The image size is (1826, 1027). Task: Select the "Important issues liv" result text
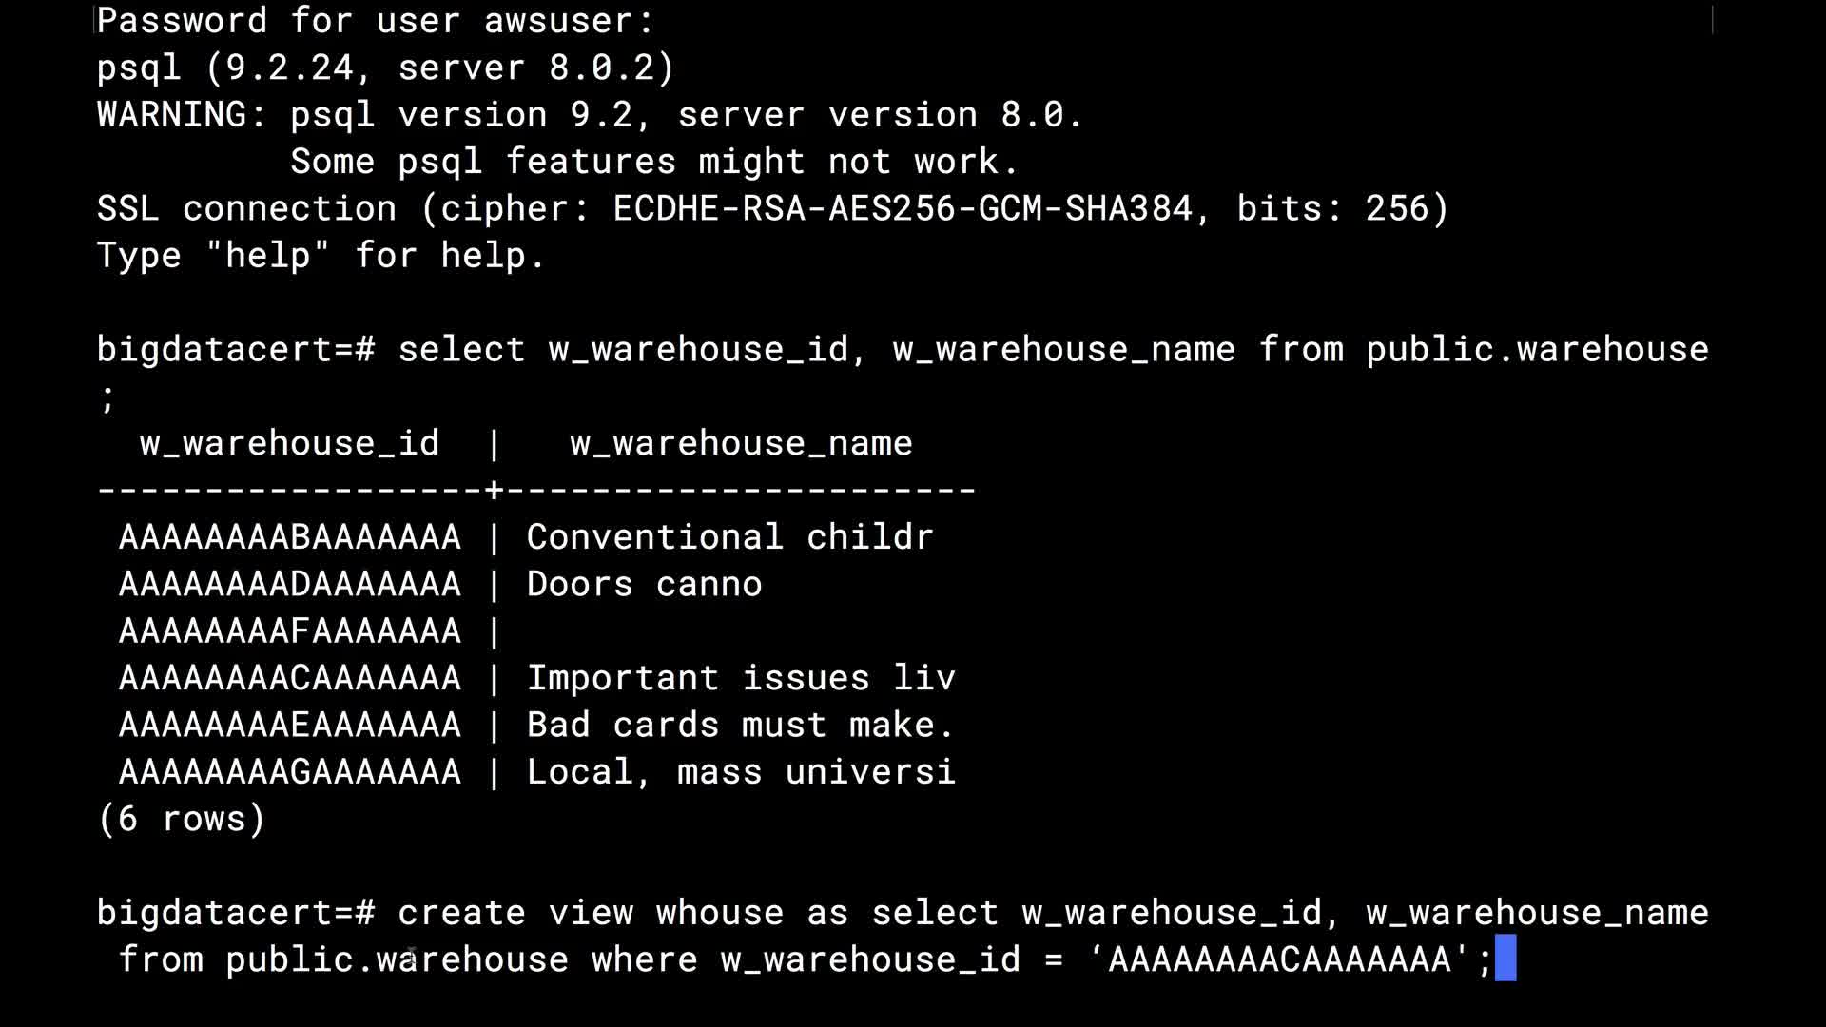[x=741, y=678]
